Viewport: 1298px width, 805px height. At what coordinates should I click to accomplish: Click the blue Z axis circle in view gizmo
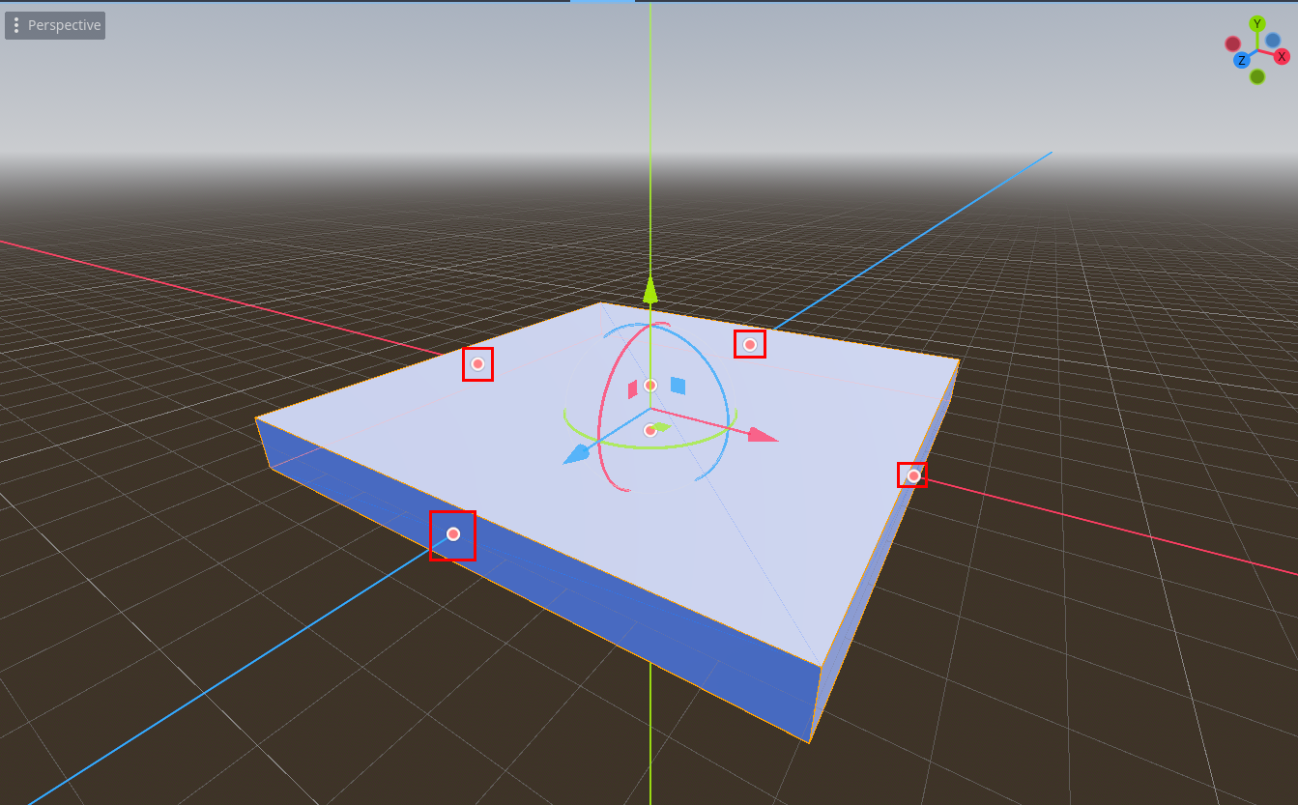tap(1242, 60)
